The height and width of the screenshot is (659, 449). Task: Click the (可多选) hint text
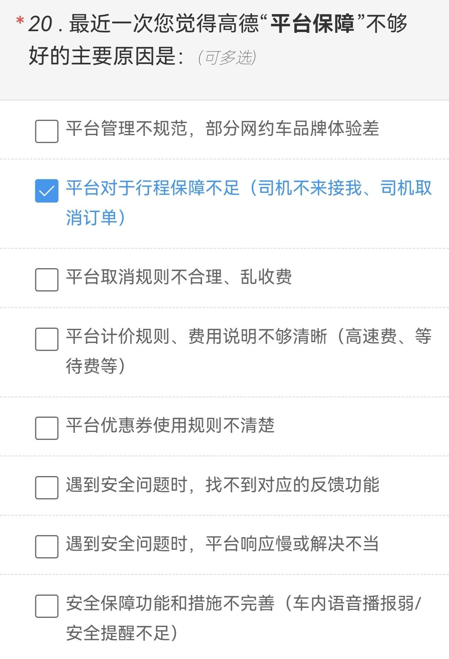(227, 58)
